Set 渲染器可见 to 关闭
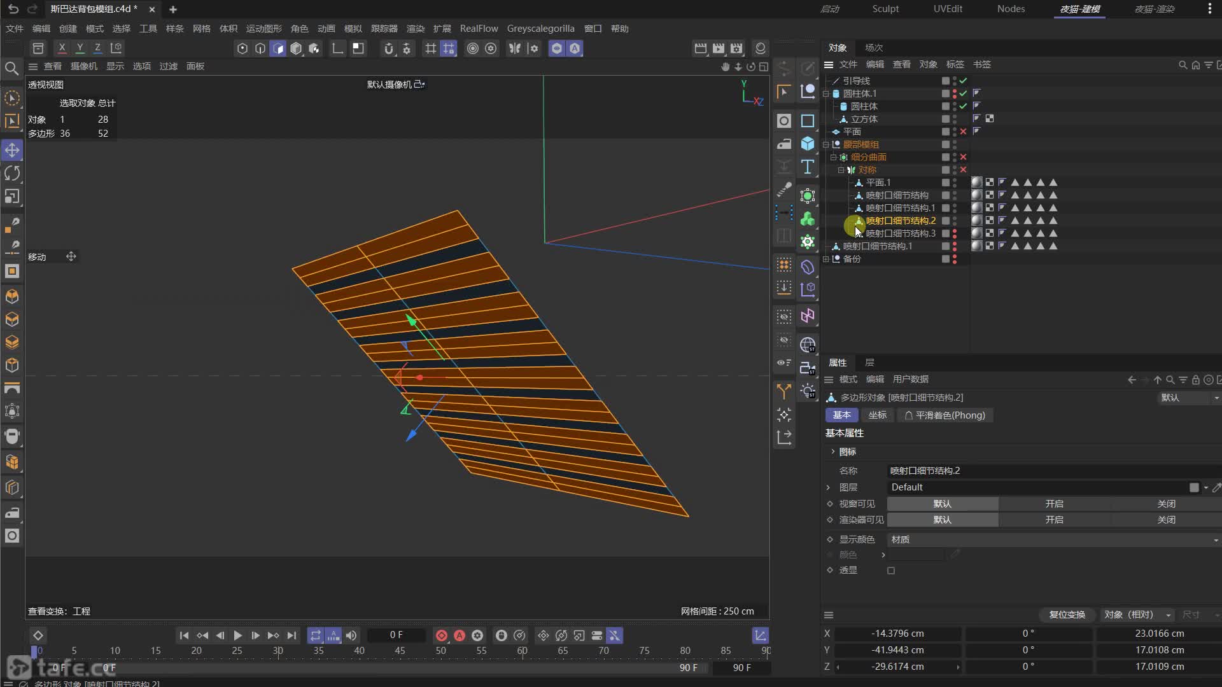The height and width of the screenshot is (687, 1222). [x=1166, y=520]
